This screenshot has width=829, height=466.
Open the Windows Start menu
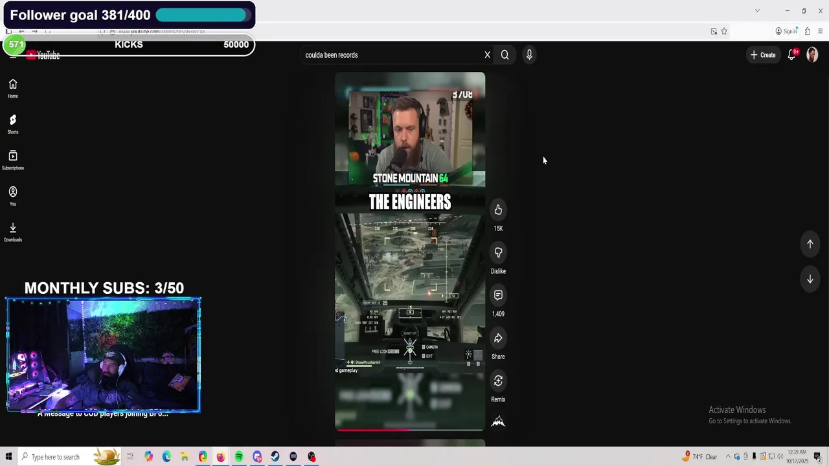pyautogui.click(x=8, y=457)
